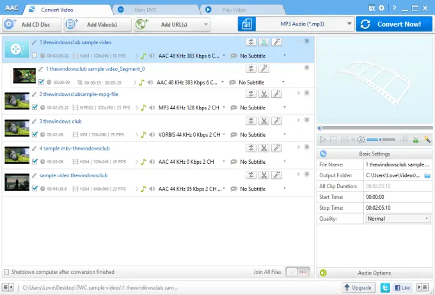Take a snapshot with the camera icon
Image resolution: width=435 pixels, height=295 pixels.
click(345, 140)
